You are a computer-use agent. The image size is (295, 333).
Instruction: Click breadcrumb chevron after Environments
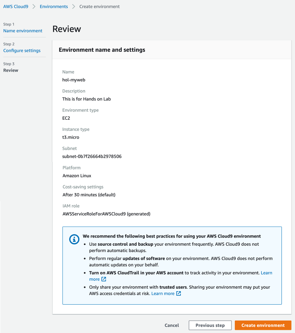click(x=74, y=7)
